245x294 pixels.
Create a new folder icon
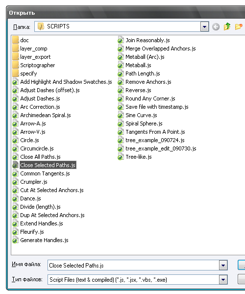click(x=239, y=26)
